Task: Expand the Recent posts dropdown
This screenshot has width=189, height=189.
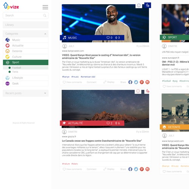Action: 26,93
